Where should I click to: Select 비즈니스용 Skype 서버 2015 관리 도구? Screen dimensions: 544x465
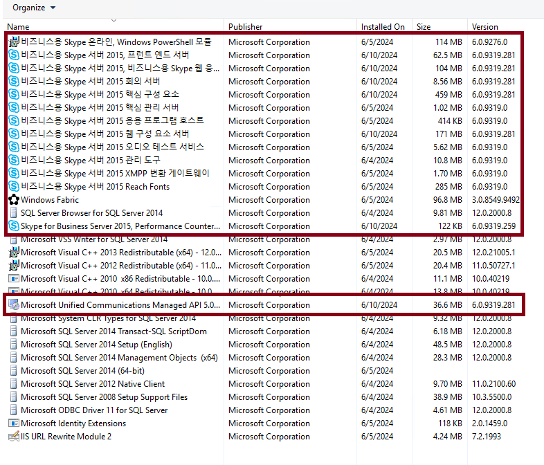point(91,161)
